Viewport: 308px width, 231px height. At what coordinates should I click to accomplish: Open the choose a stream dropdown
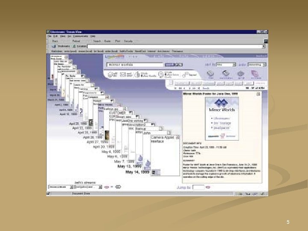click(60, 187)
